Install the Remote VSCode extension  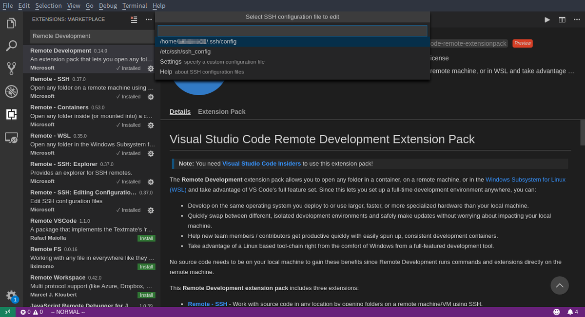coord(146,238)
